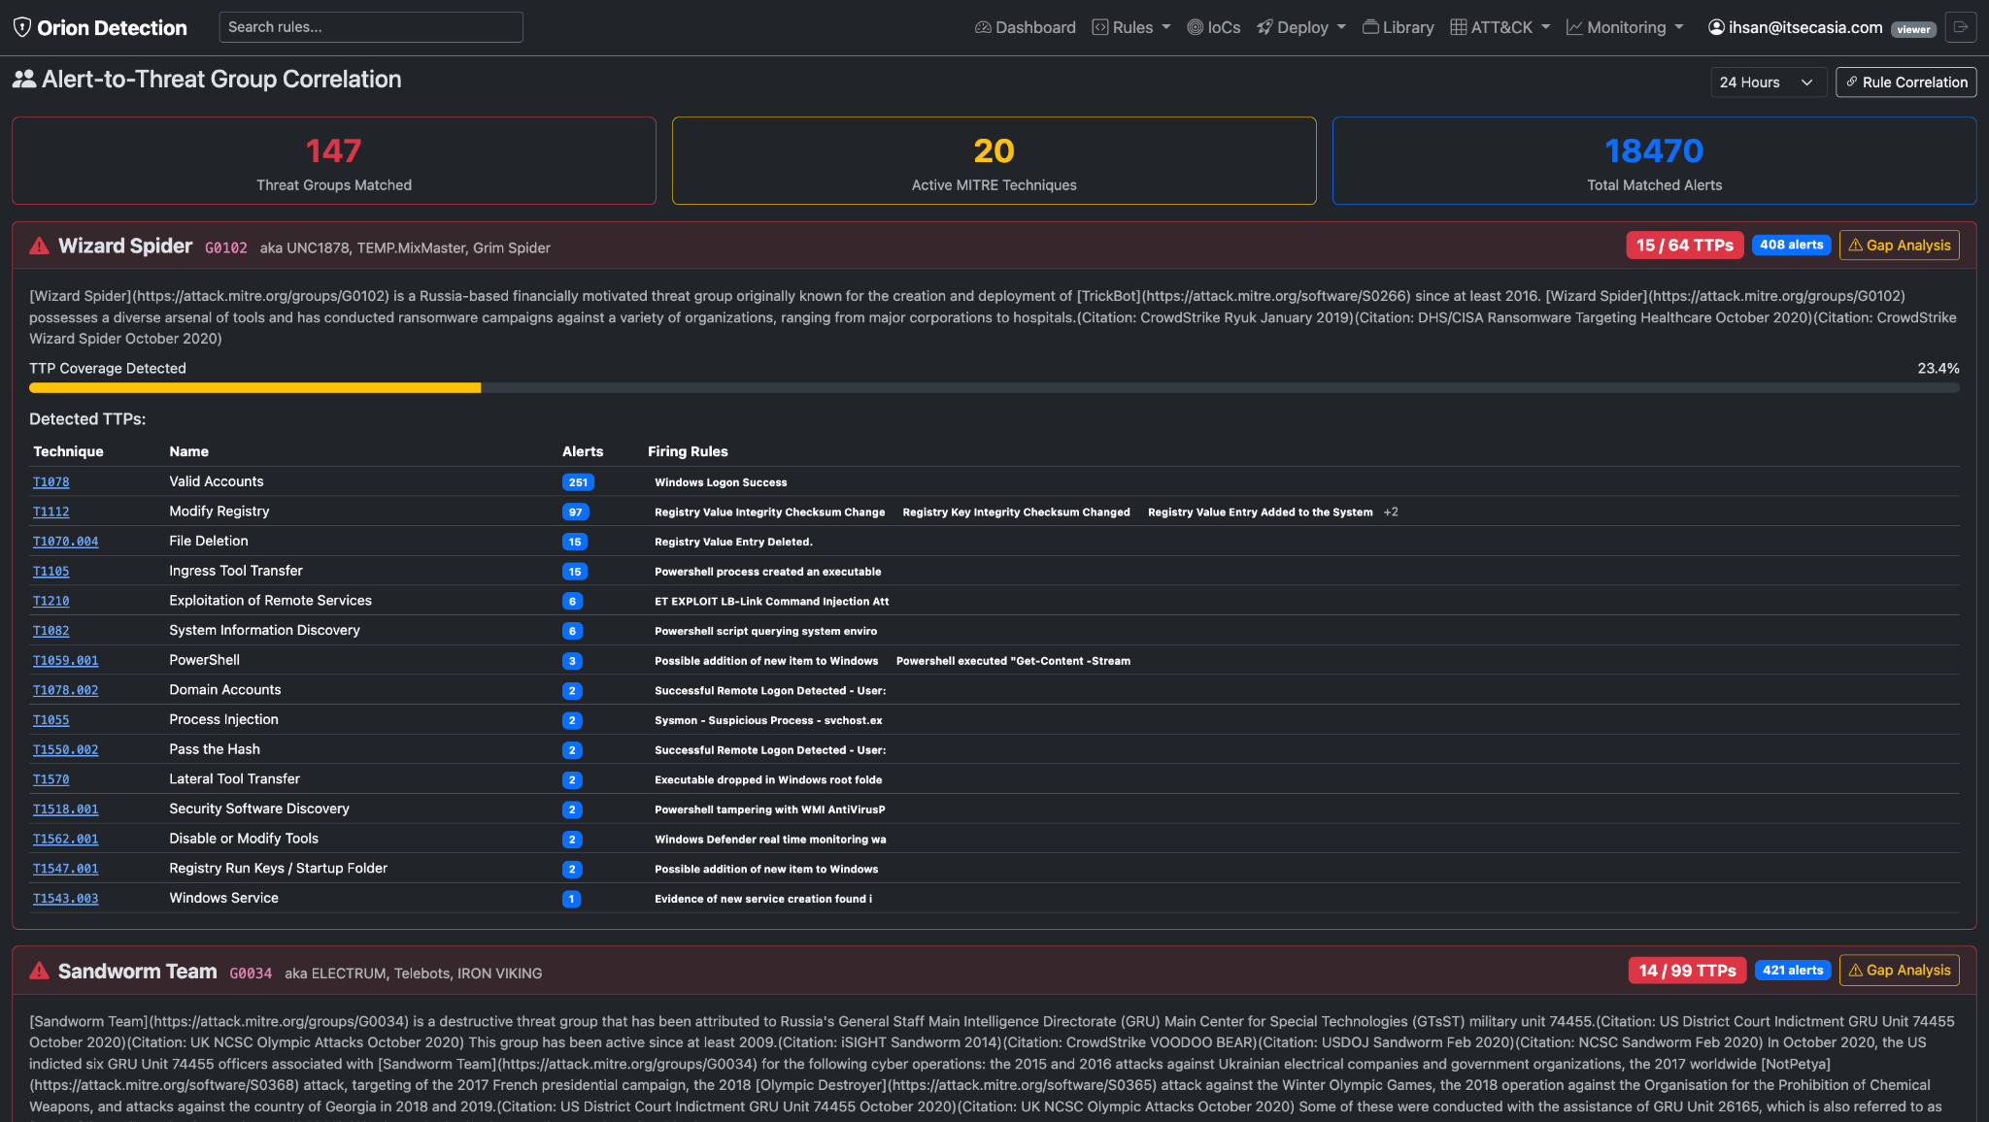Navigate to IoCs

pyautogui.click(x=1214, y=27)
